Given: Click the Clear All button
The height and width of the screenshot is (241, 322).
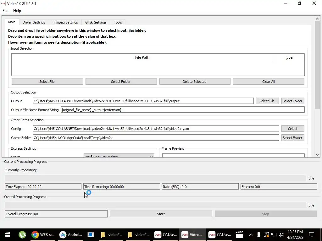Looking at the screenshot, I should point(269,82).
